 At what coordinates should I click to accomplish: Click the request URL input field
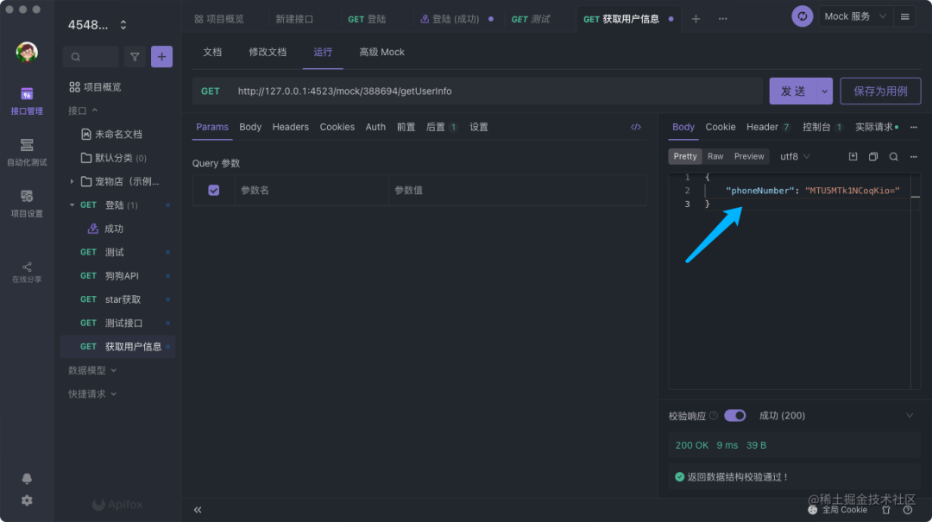[492, 91]
